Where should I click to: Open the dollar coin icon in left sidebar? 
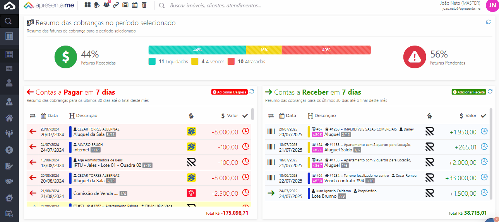(x=9, y=149)
